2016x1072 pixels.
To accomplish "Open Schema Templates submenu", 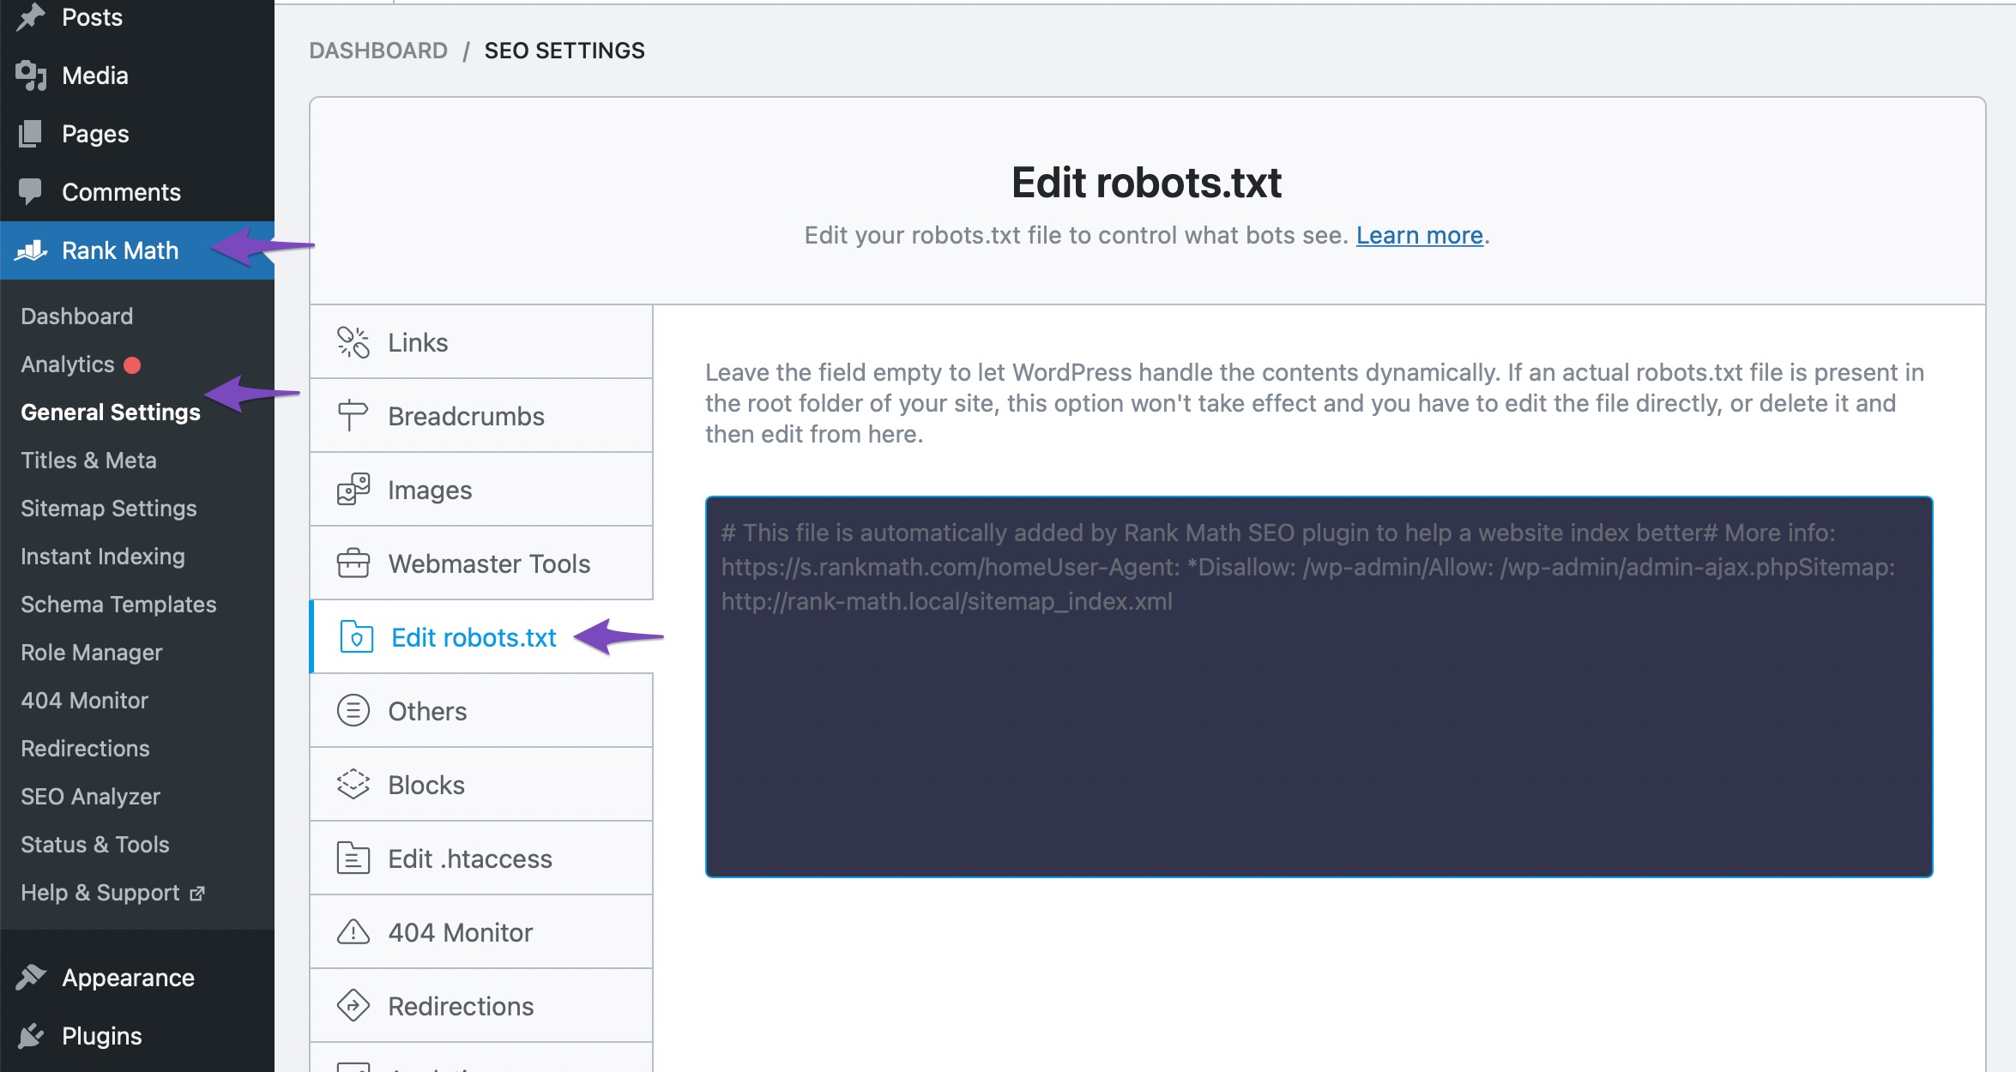I will click(x=118, y=605).
